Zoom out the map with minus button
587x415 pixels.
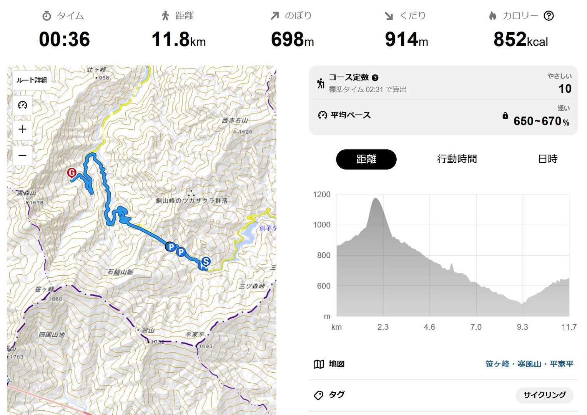point(22,155)
